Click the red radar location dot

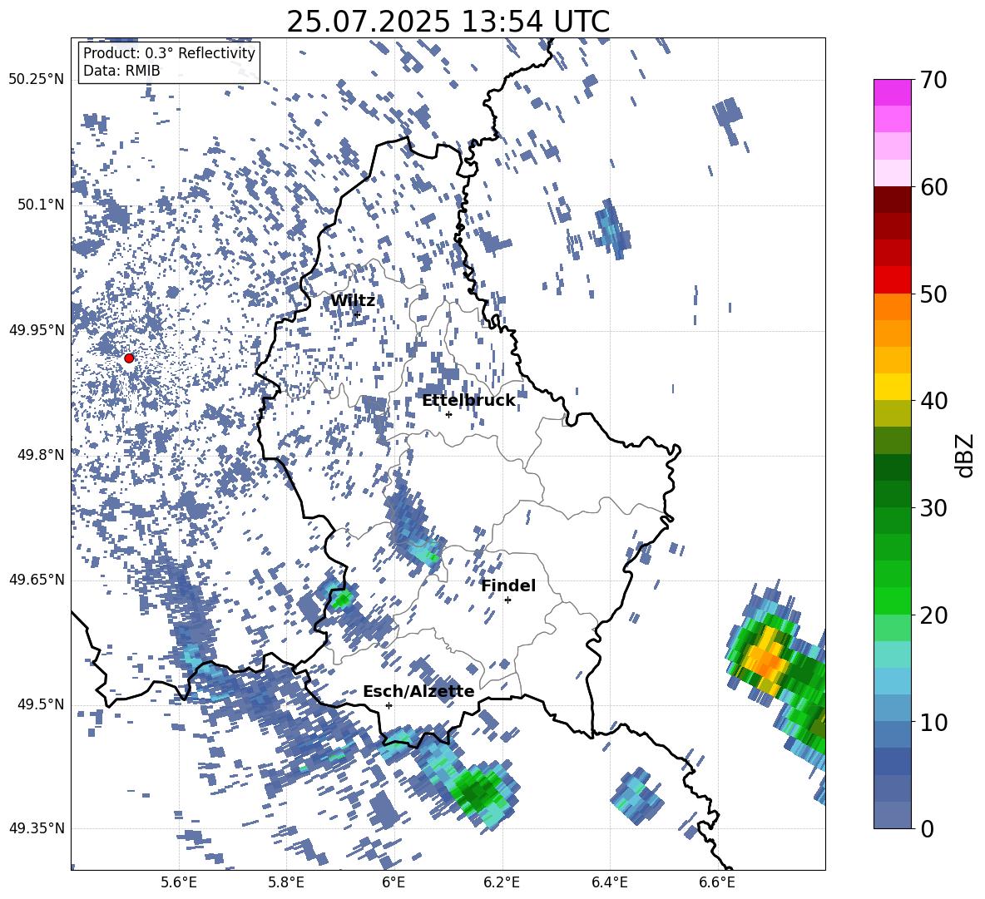click(x=129, y=358)
